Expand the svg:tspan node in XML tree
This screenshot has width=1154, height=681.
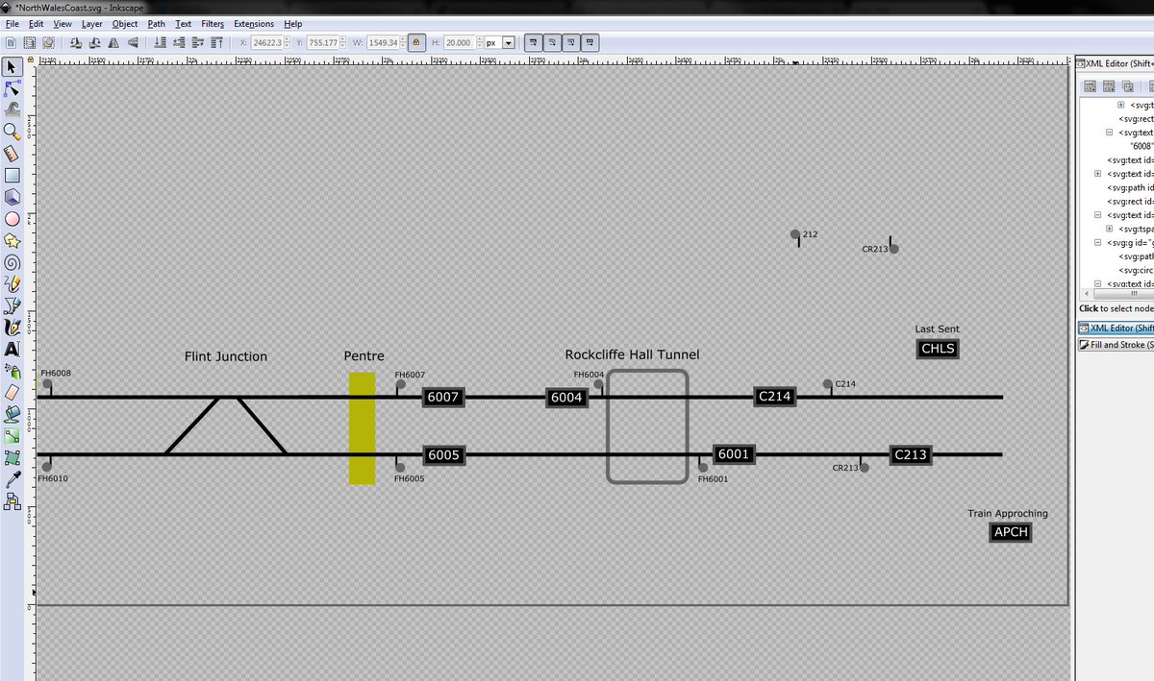coord(1110,229)
